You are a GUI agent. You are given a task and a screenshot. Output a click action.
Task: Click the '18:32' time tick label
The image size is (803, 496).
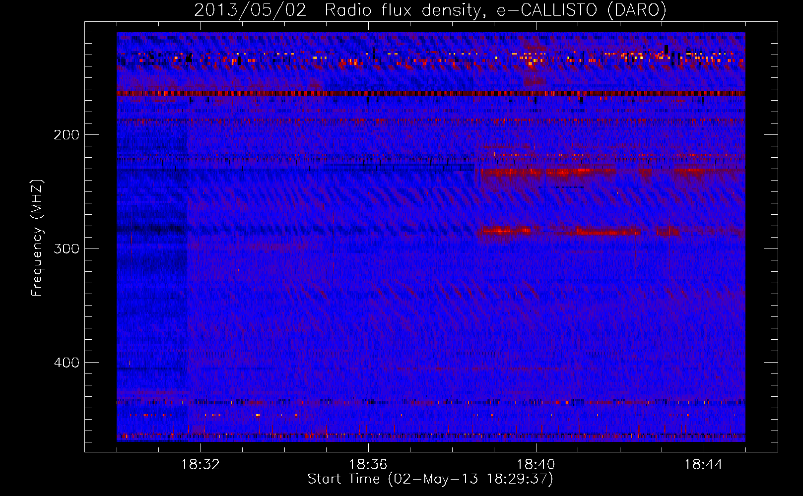pos(201,465)
